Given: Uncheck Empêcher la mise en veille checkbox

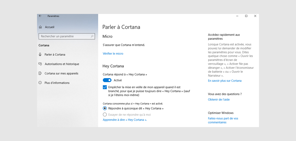Looking at the screenshot, I should (105, 87).
